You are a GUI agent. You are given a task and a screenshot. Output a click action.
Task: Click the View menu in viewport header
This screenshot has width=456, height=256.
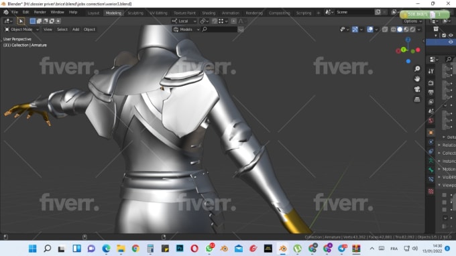click(48, 29)
